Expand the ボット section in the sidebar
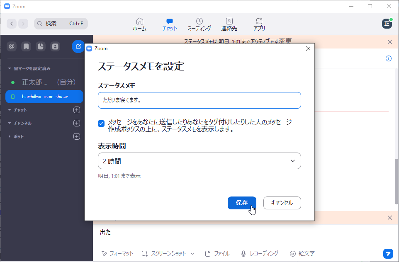The height and width of the screenshot is (262, 399). (10, 136)
